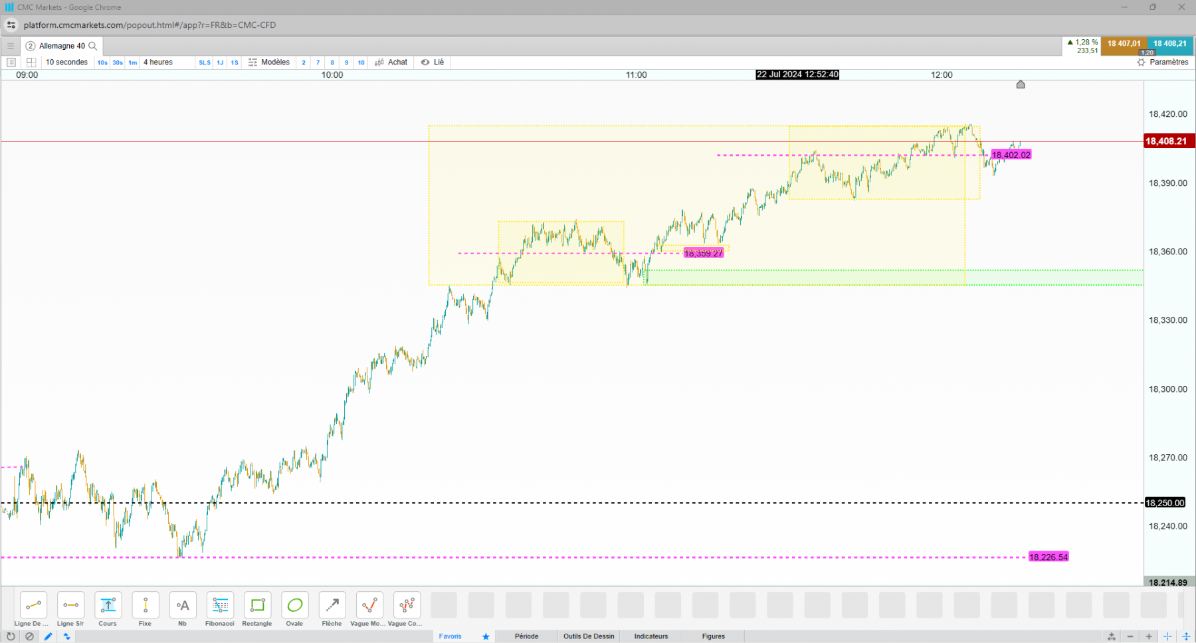Load chart template number 10
The height and width of the screenshot is (643, 1196).
[x=361, y=62]
